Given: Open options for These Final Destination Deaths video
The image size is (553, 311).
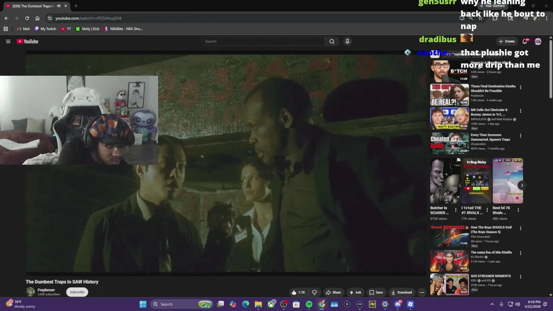Looking at the screenshot, I should point(520,87).
